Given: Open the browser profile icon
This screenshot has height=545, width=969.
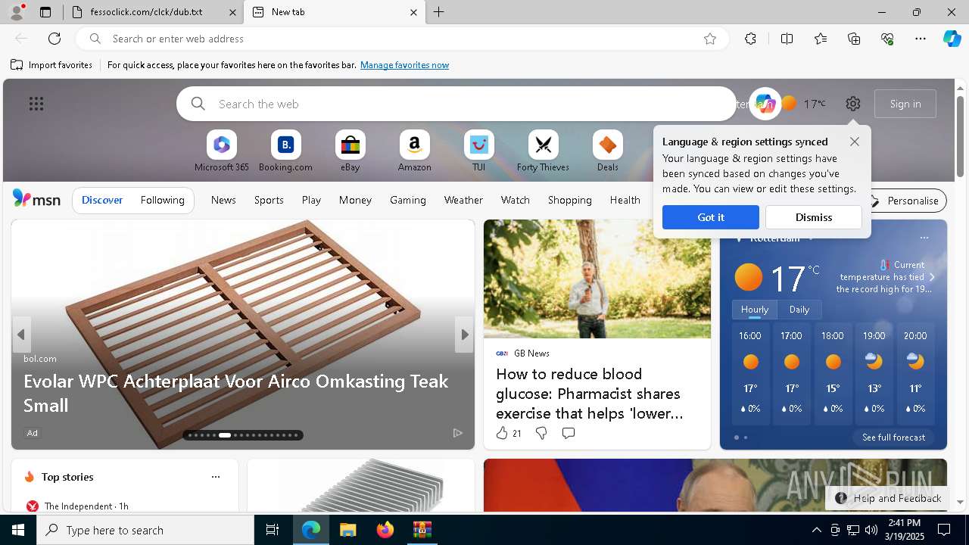Looking at the screenshot, I should [x=16, y=12].
